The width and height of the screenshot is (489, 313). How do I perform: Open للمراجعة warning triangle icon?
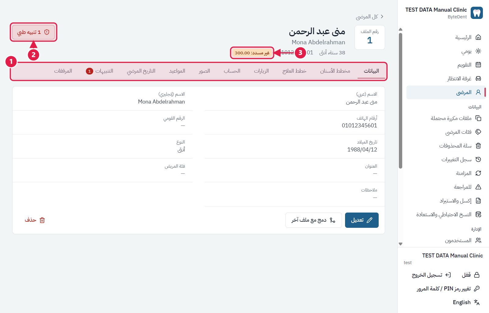(x=478, y=187)
